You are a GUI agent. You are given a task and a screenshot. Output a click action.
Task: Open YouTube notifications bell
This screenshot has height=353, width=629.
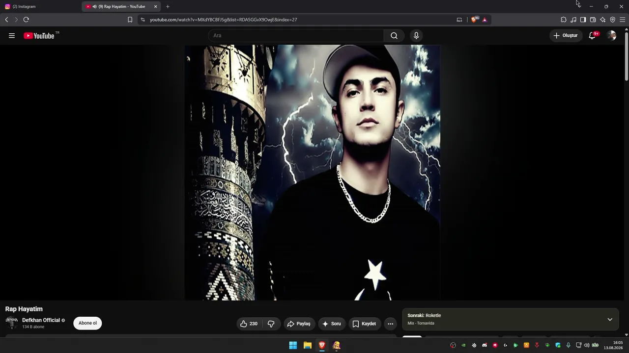click(592, 35)
